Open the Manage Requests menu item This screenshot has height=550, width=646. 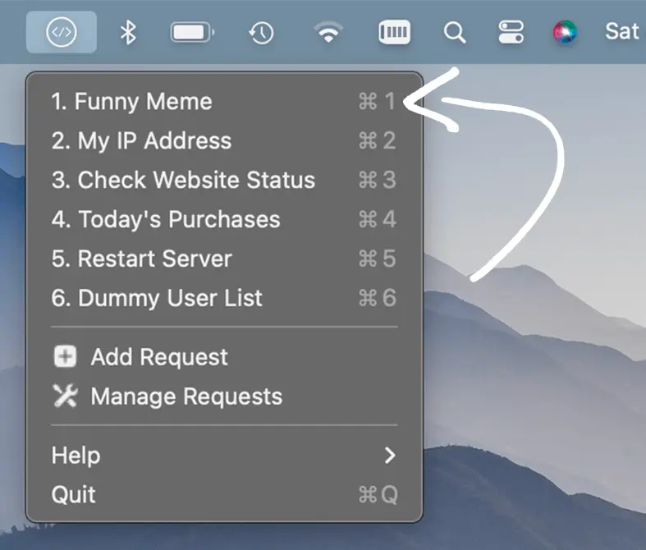click(224, 396)
